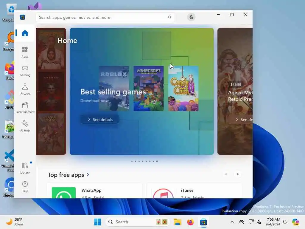305x229 pixels.
Task: Minimize the Microsoft Store window
Action: pos(218,15)
